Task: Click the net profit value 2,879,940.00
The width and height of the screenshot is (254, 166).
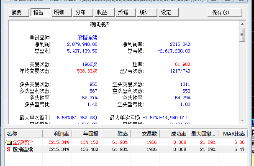Action: click(x=82, y=44)
